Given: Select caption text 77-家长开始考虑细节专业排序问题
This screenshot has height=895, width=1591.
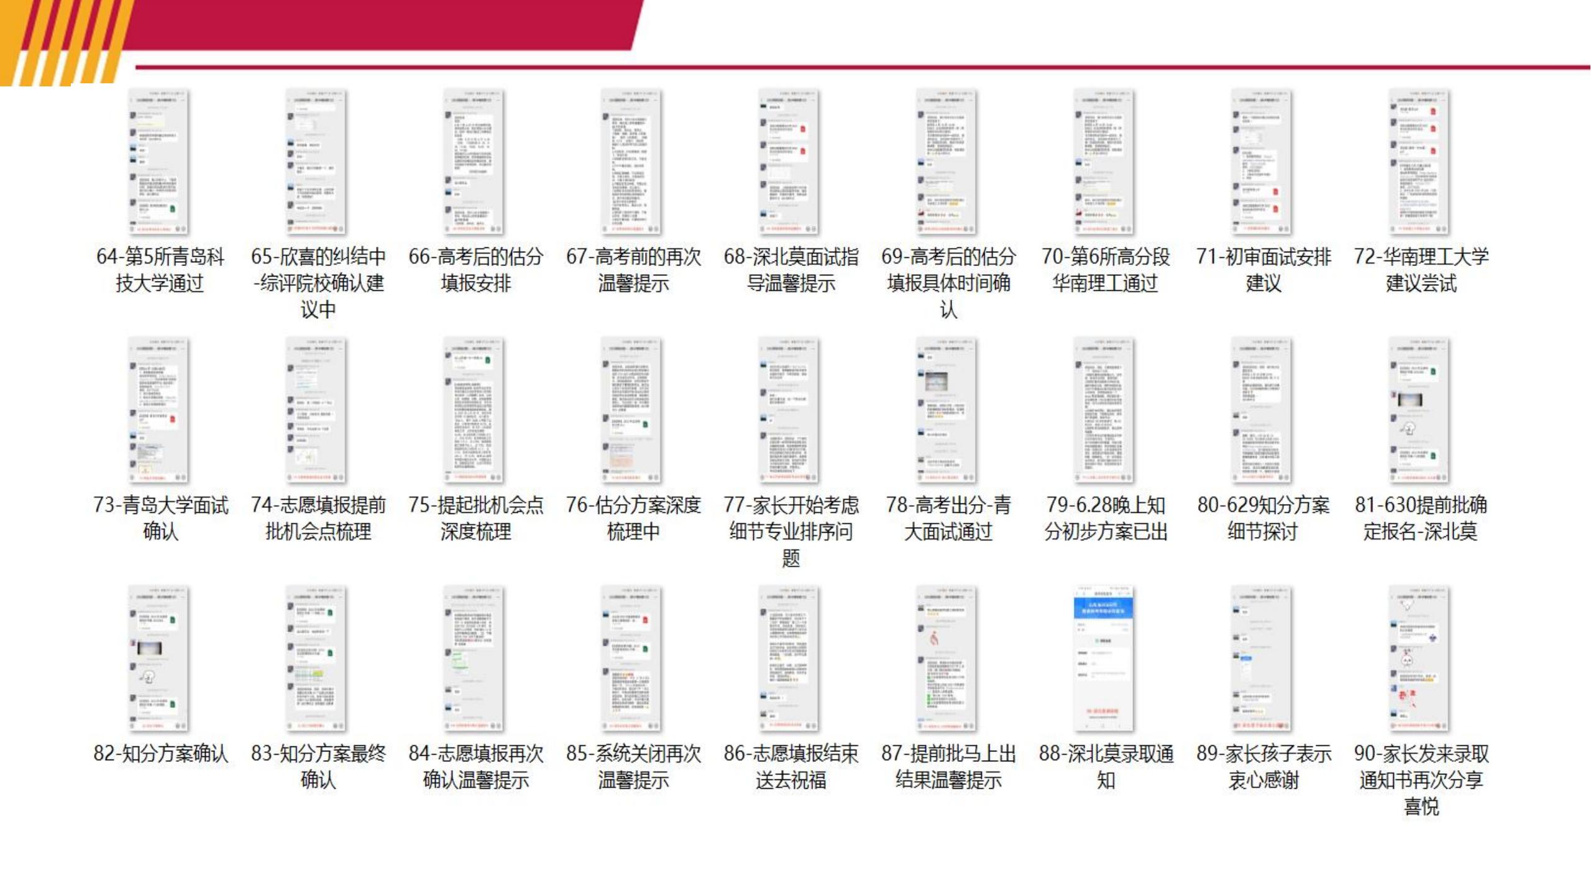Looking at the screenshot, I should click(791, 531).
